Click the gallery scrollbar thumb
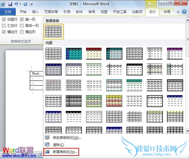Screen dimensions: 189x159 [187, 39]
